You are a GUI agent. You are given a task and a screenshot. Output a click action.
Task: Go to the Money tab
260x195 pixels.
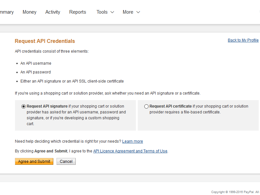(x=30, y=12)
